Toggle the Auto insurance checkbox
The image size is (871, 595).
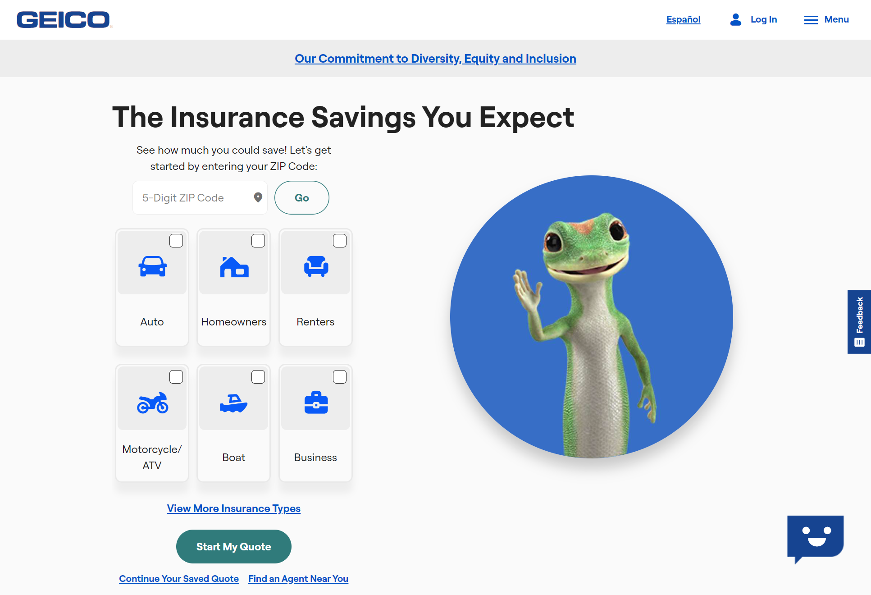(x=175, y=240)
